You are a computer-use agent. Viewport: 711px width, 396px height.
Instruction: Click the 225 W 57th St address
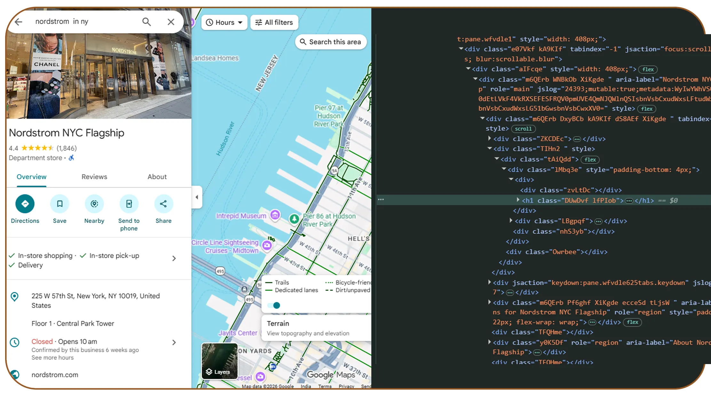pyautogui.click(x=96, y=301)
